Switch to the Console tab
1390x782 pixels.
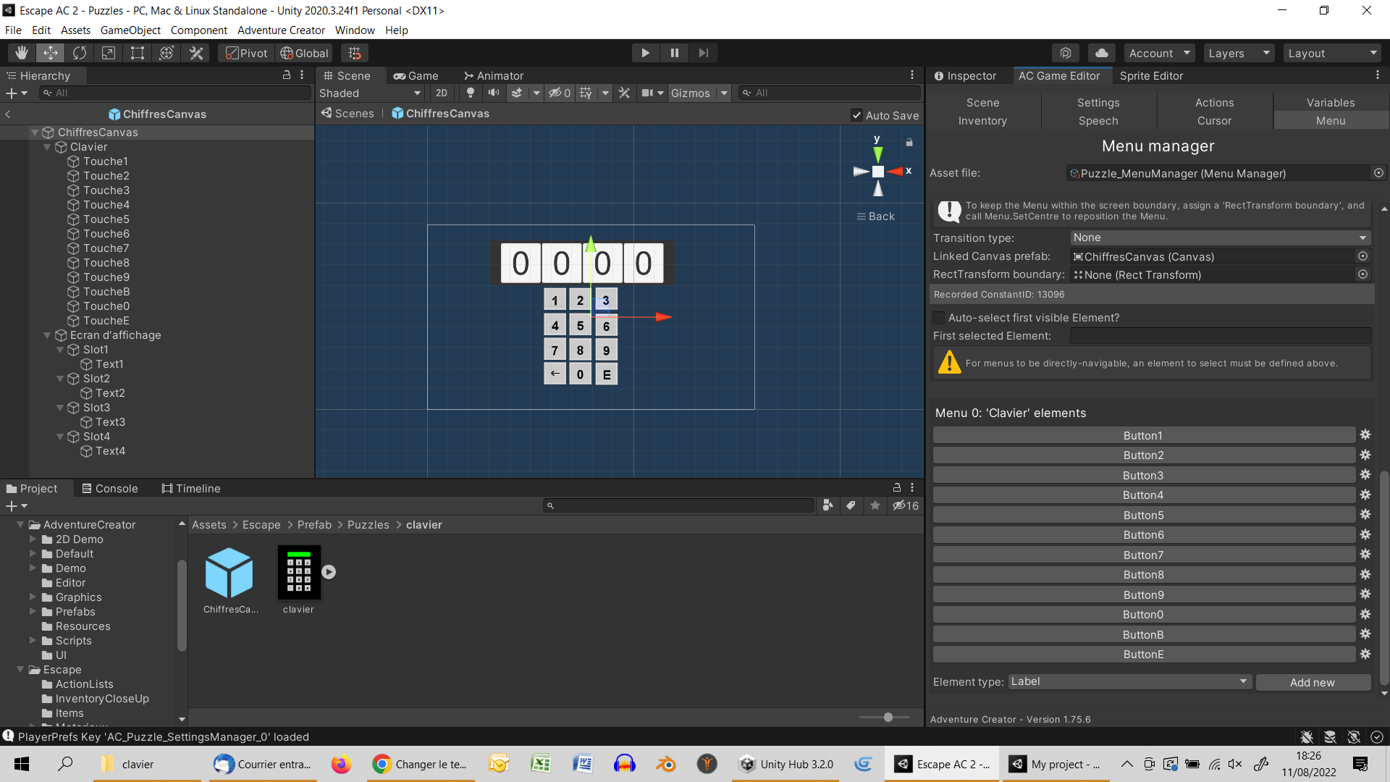[x=109, y=488]
